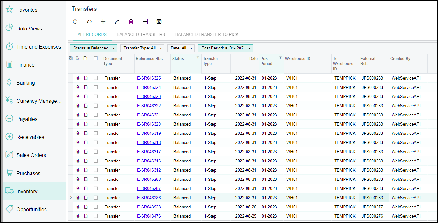The height and width of the screenshot is (223, 438).
Task: Open attachments paperclip for E-SR046325 row
Action: (x=78, y=78)
